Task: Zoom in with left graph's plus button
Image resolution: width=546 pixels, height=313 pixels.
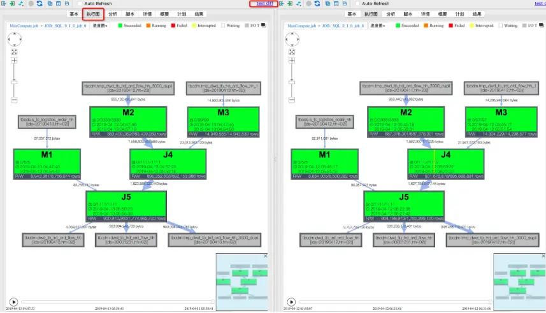Action: click(x=14, y=61)
